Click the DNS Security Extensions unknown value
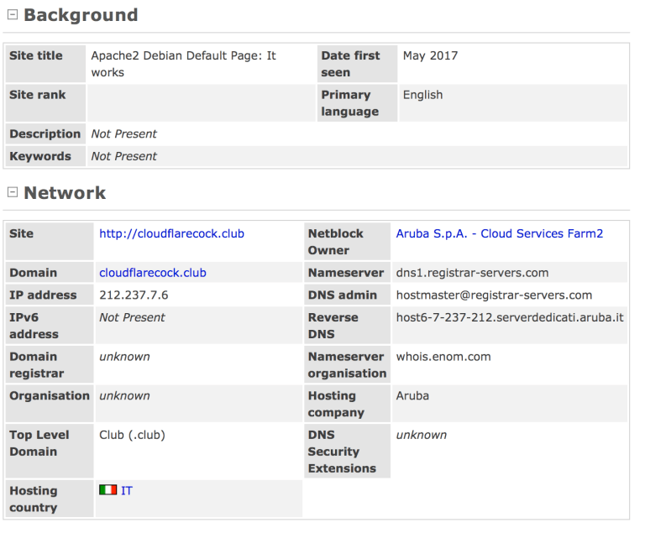Image resolution: width=645 pixels, height=533 pixels. (421, 435)
